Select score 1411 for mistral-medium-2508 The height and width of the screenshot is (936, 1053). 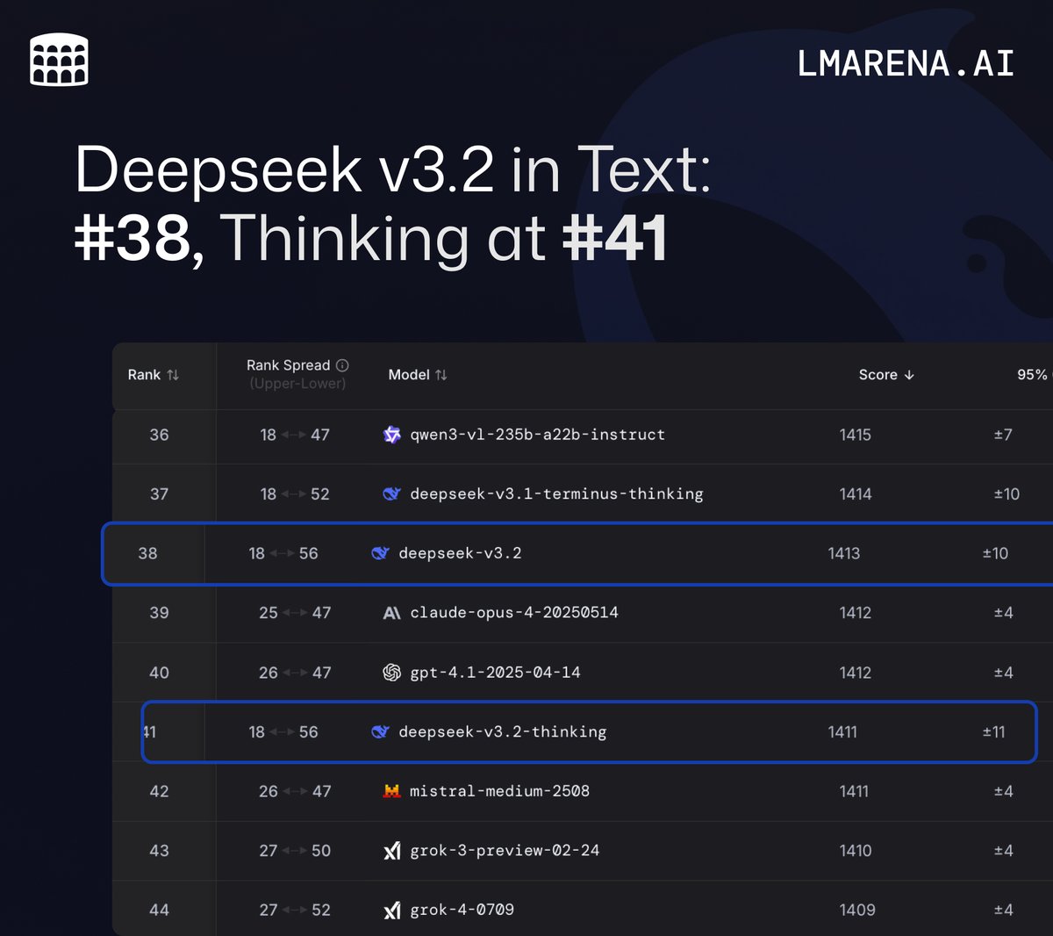tap(854, 791)
